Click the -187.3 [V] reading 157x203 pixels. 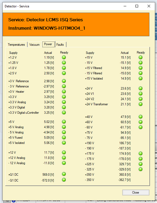[124, 148]
